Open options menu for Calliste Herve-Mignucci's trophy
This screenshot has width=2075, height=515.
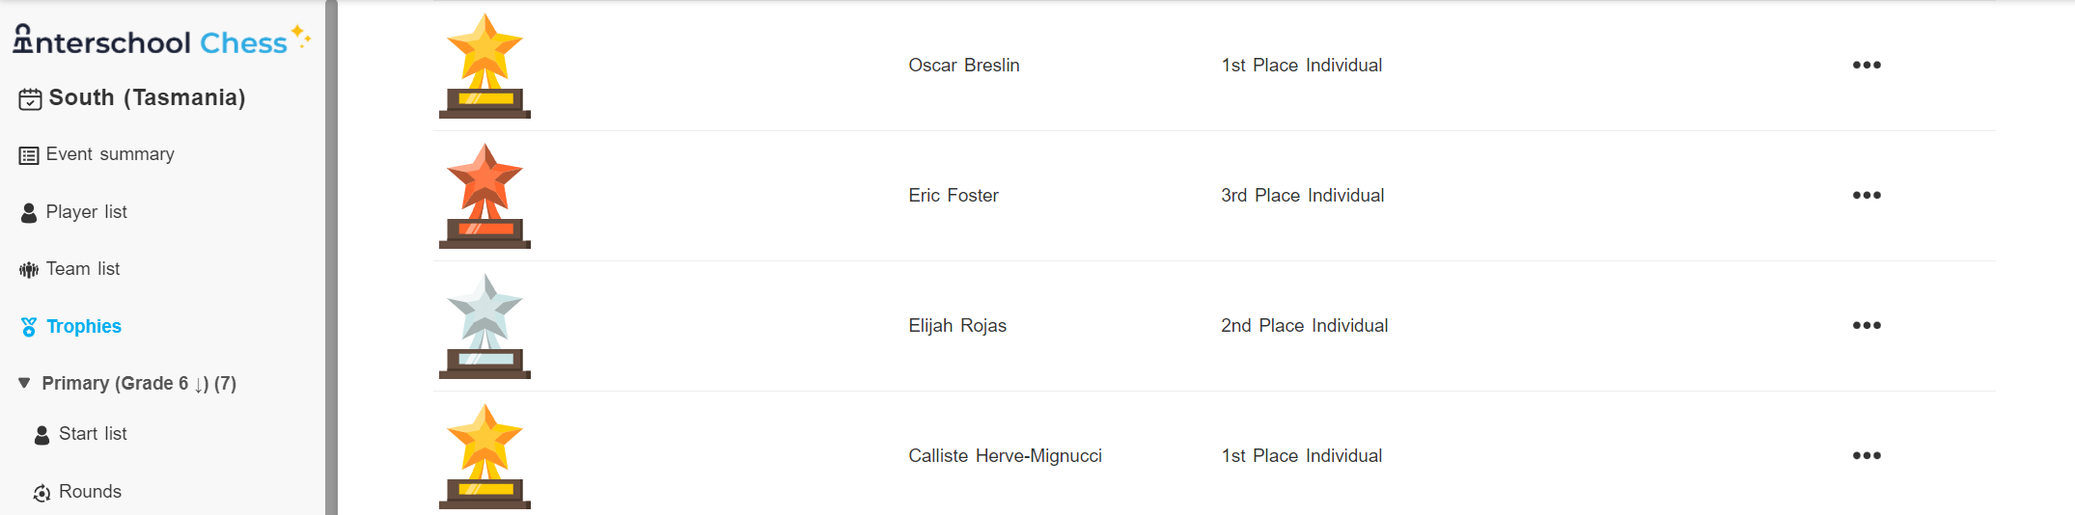(x=1867, y=455)
